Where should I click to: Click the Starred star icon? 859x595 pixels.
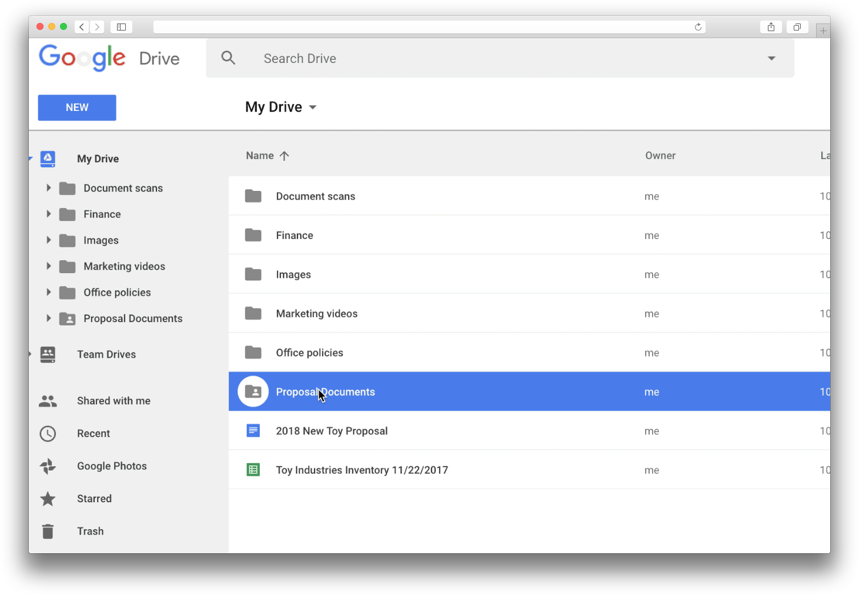point(48,499)
